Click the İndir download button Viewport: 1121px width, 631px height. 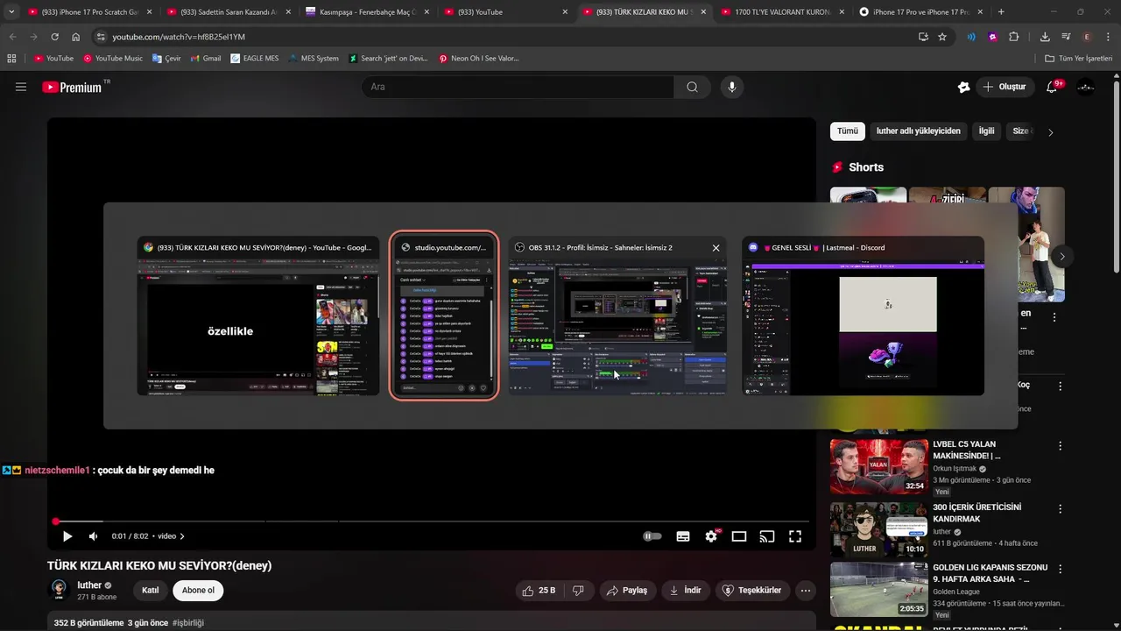[685, 591]
